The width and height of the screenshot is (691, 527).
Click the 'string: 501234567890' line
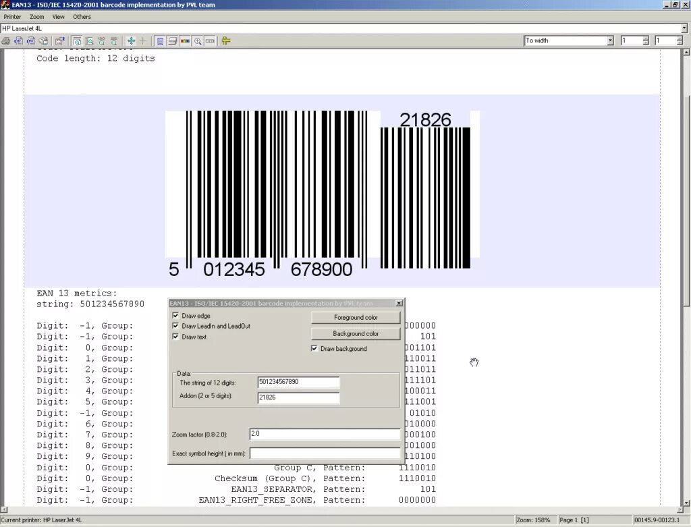[x=90, y=304]
